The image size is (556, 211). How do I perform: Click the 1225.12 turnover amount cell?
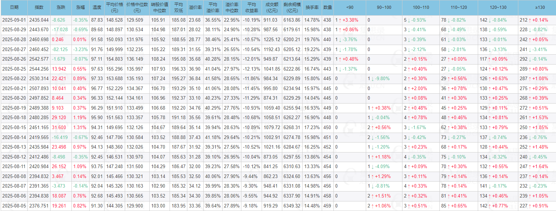tap(272, 40)
